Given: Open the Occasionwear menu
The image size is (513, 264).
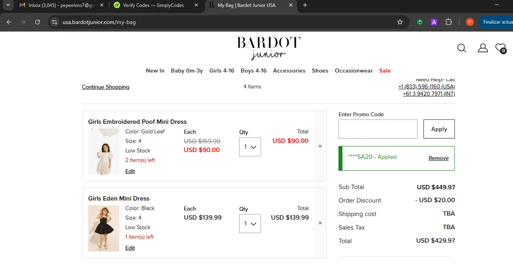Looking at the screenshot, I should tap(354, 71).
